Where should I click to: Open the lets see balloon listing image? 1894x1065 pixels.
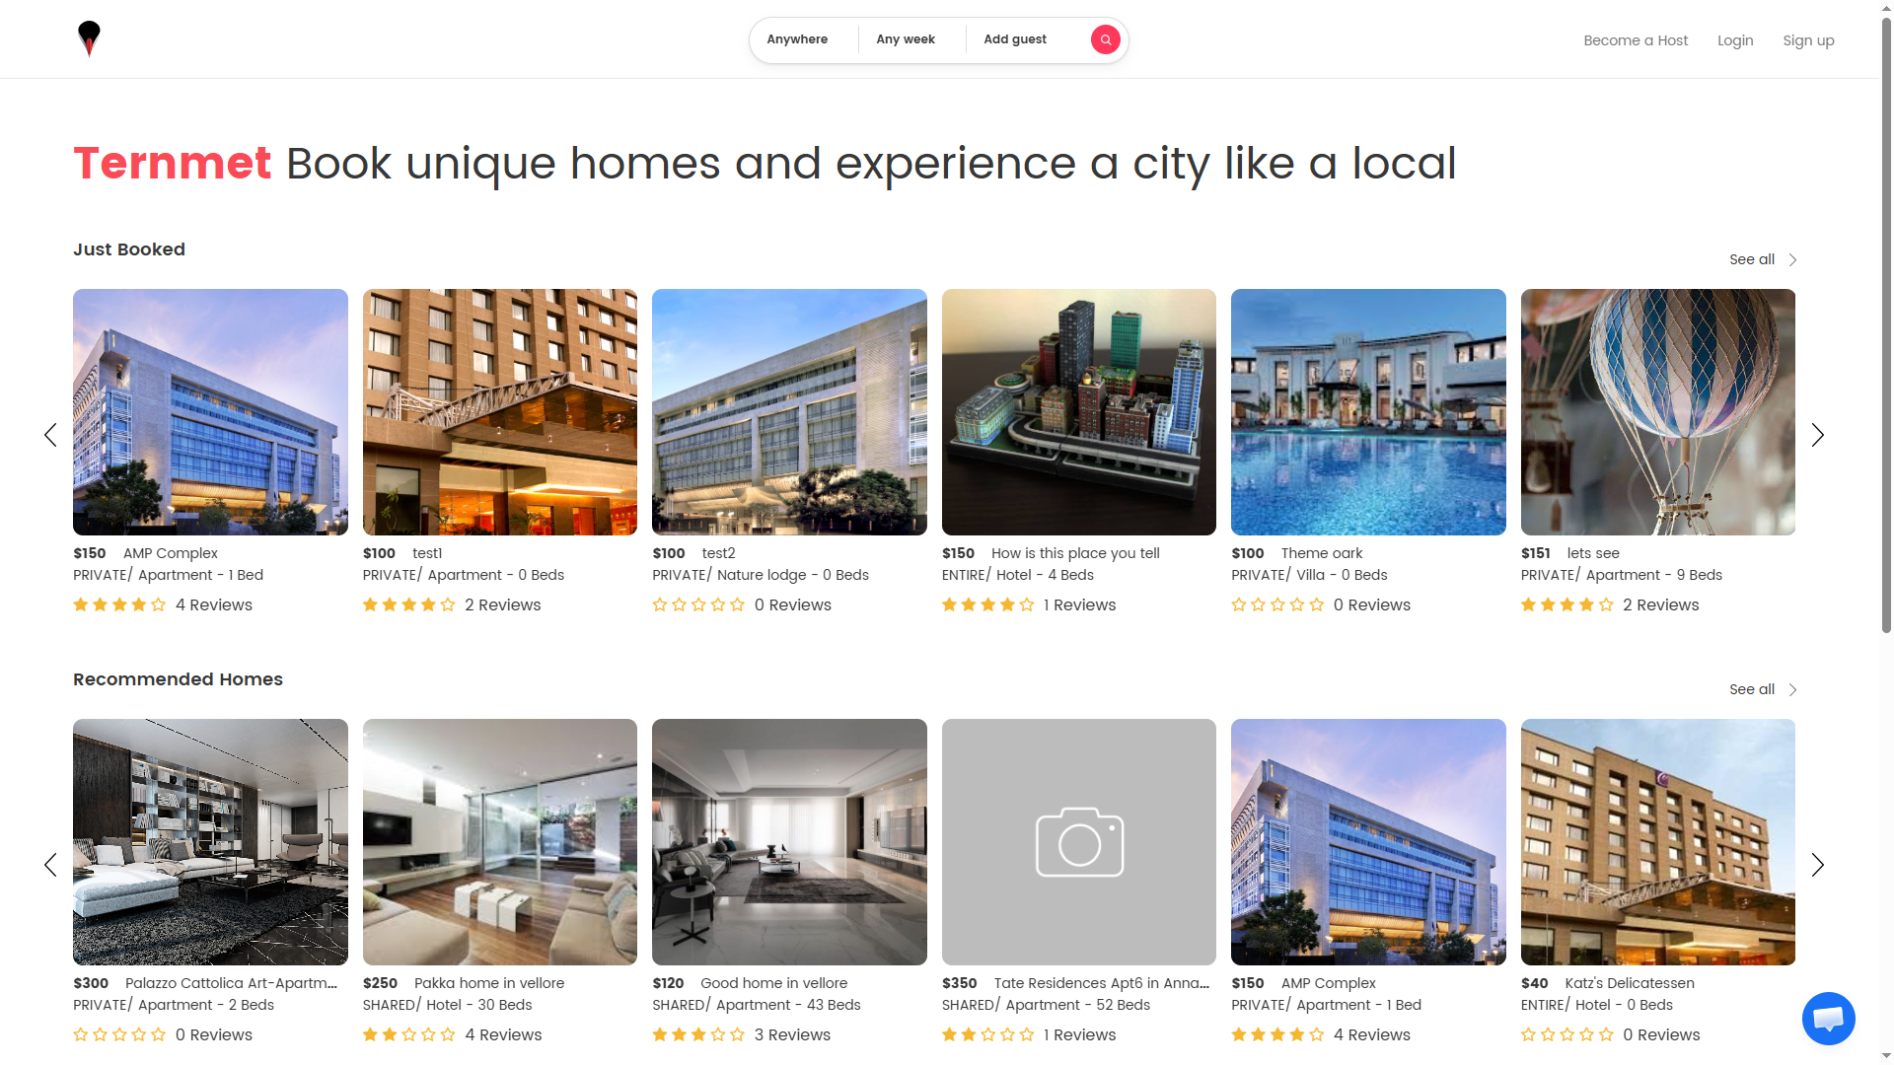[1657, 412]
